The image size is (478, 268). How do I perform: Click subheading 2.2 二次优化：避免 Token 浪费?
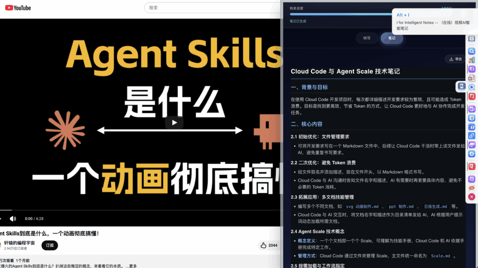(x=323, y=163)
